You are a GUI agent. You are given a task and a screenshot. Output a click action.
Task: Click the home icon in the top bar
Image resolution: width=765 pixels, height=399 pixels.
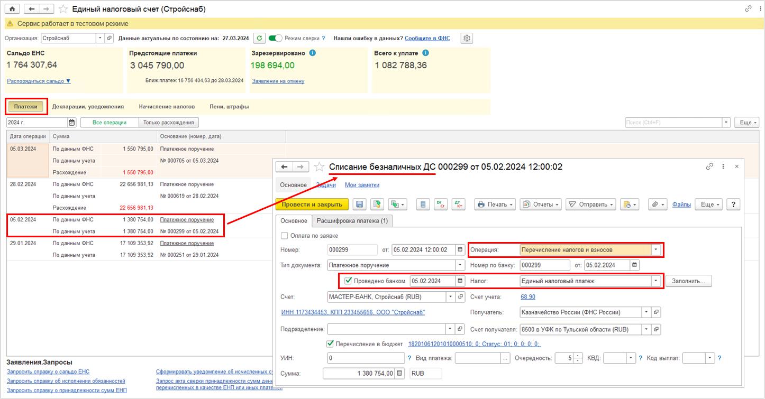(x=12, y=9)
